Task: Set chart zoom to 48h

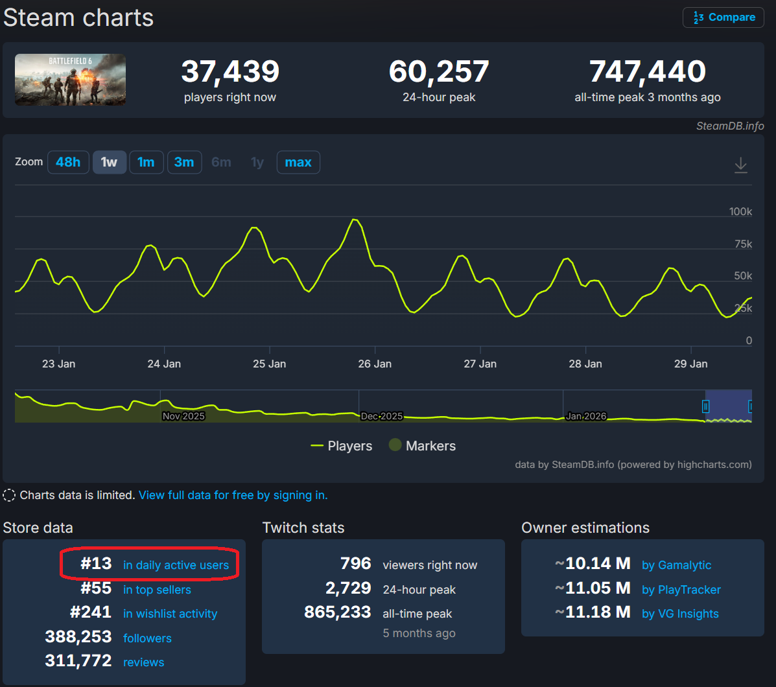Action: click(68, 162)
